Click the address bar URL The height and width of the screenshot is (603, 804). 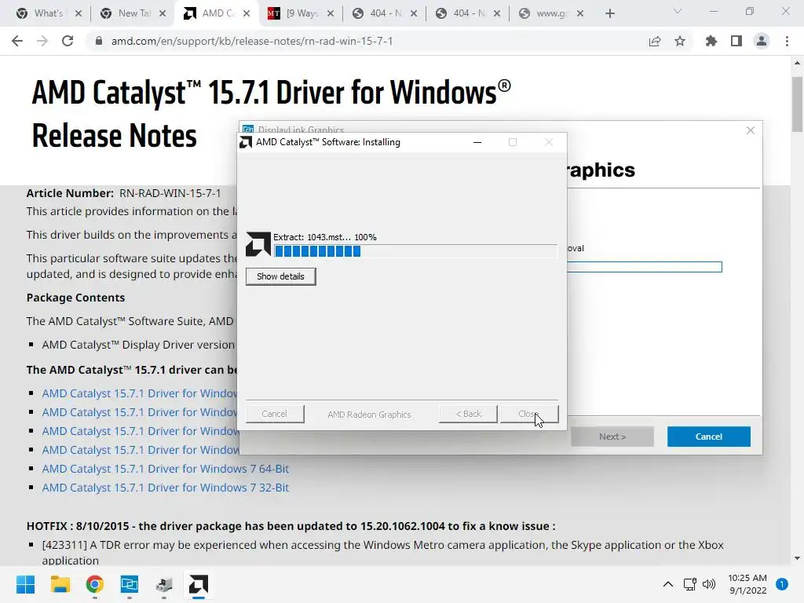click(x=252, y=41)
